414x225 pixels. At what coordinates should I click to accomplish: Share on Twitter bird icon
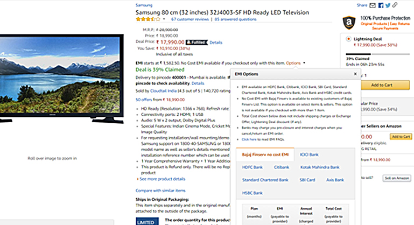[388, 5]
